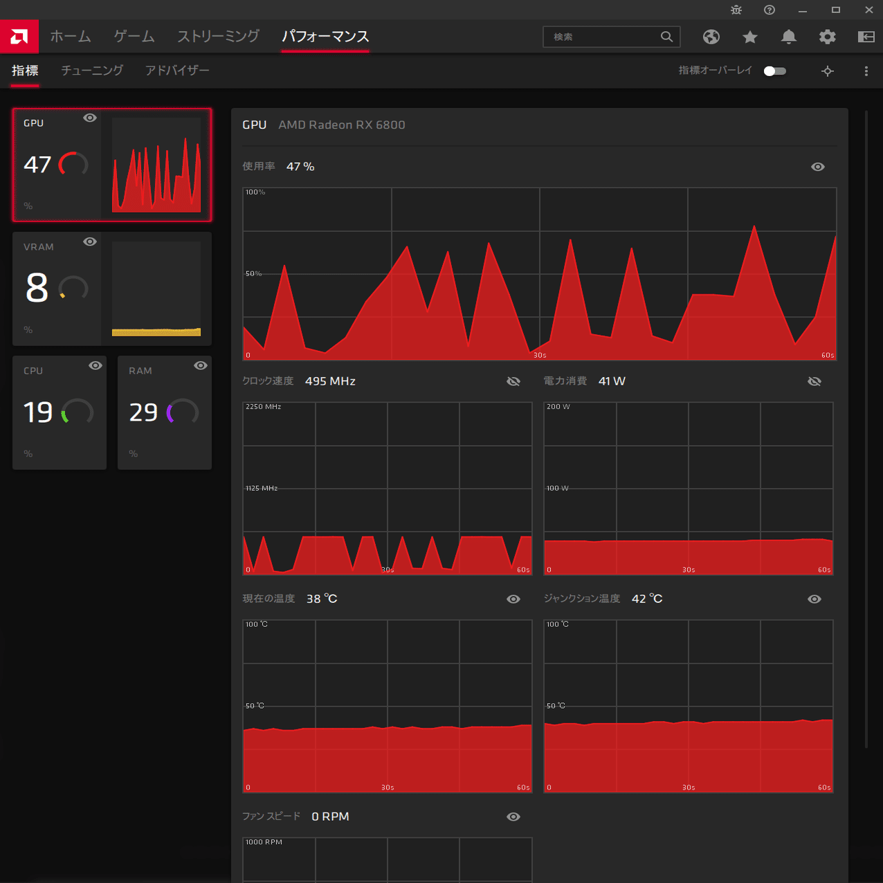The width and height of the screenshot is (883, 883).
Task: Show the クロック速度 graph via crossed-eye icon
Action: tap(513, 381)
